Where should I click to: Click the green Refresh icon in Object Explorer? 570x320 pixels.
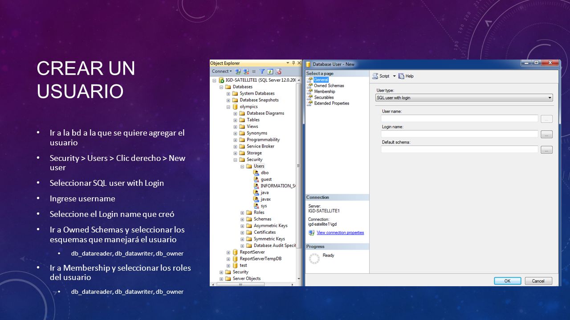(270, 71)
